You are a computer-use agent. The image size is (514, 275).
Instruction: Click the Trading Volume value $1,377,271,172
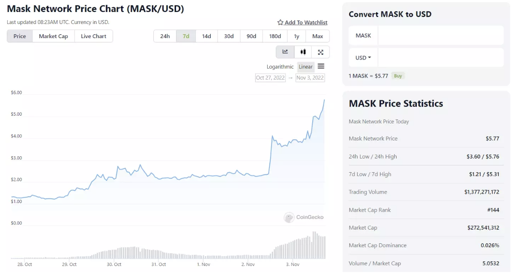pyautogui.click(x=482, y=192)
